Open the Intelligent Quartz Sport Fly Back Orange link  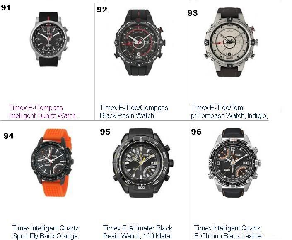(45, 232)
